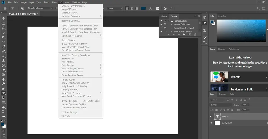Open the Create Warped Text option
Viewport: 268px width, 139px height.
tap(151, 8)
